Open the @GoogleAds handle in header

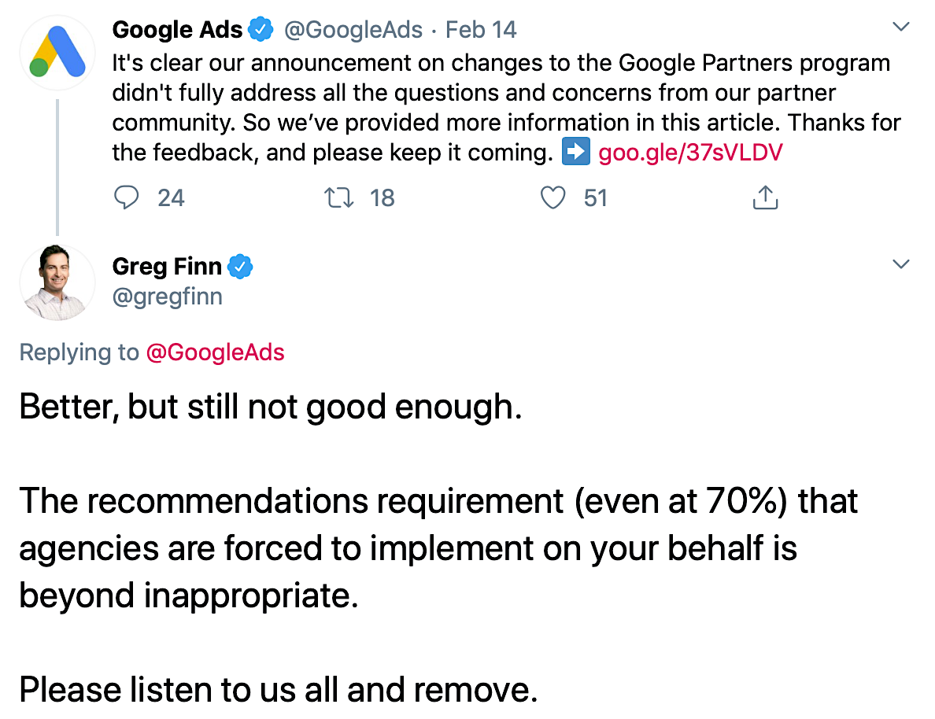[353, 30]
